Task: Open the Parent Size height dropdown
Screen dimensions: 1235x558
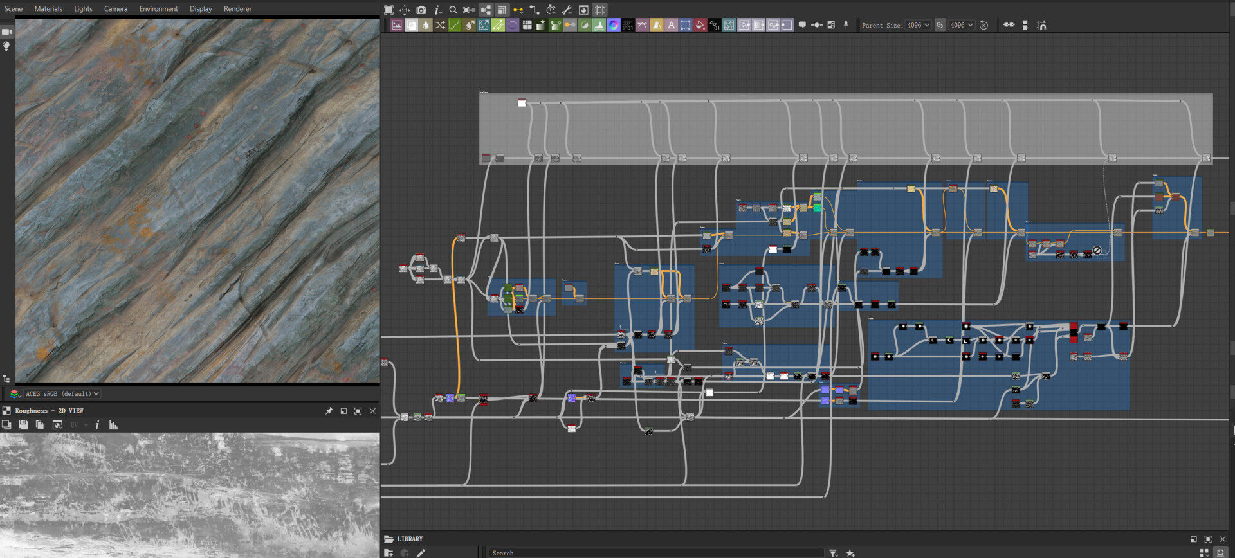Action: tap(961, 25)
